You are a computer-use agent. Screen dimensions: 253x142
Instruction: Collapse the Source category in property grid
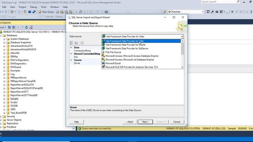[71, 60]
